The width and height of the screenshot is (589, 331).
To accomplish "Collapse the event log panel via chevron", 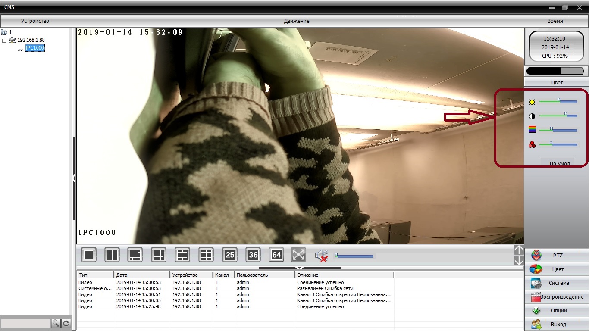I will 300,268.
